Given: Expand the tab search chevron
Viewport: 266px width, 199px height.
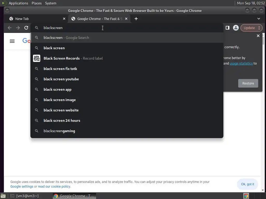Looking at the screenshot, I should point(259,19).
